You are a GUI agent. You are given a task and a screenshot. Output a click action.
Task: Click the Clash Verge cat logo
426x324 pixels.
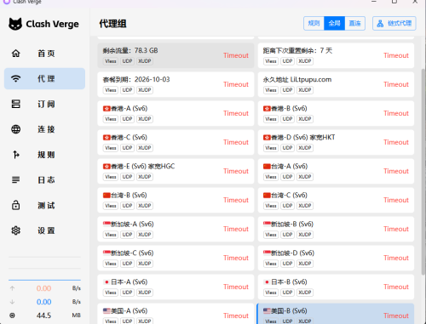tap(15, 24)
